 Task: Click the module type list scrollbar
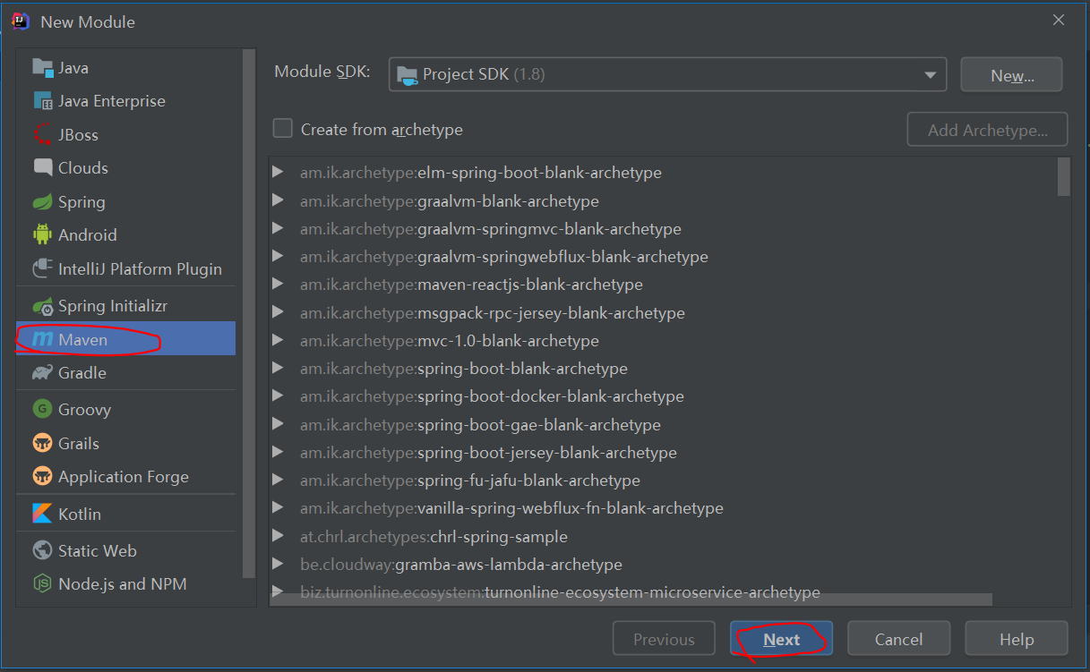(x=249, y=313)
